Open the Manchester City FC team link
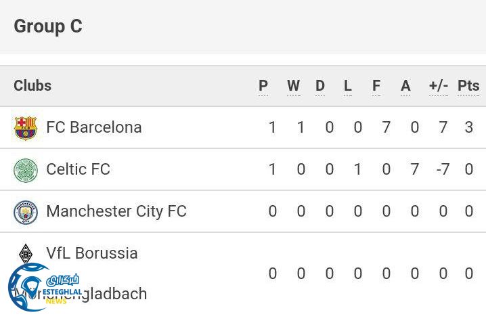The image size is (486, 325). point(116,211)
